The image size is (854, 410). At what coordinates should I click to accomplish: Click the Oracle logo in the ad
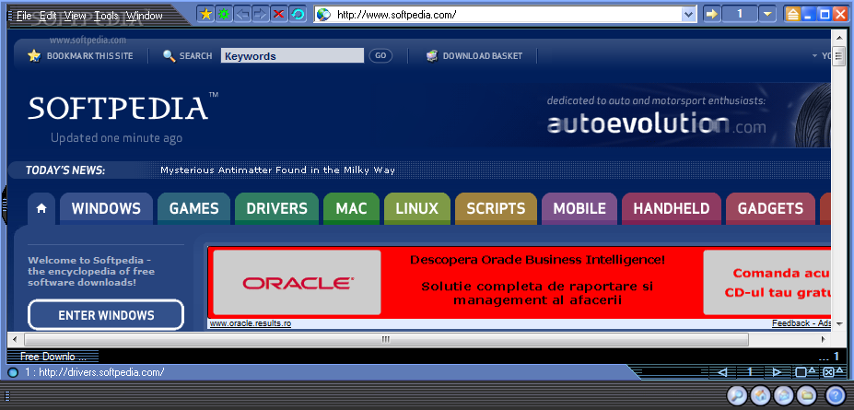click(298, 283)
